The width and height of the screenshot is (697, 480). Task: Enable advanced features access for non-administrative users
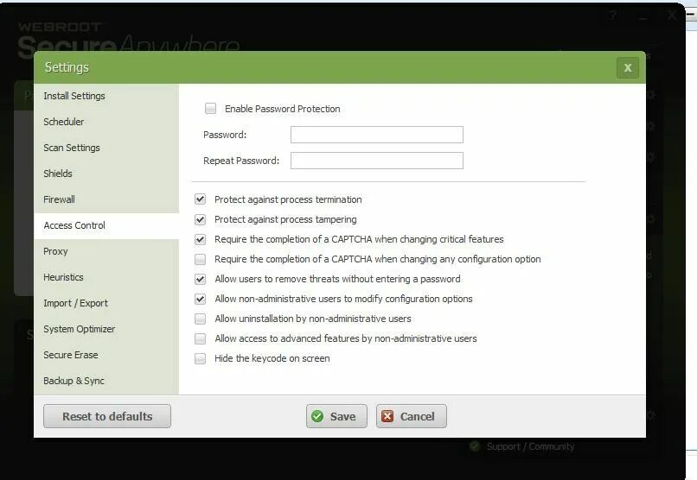pos(201,338)
